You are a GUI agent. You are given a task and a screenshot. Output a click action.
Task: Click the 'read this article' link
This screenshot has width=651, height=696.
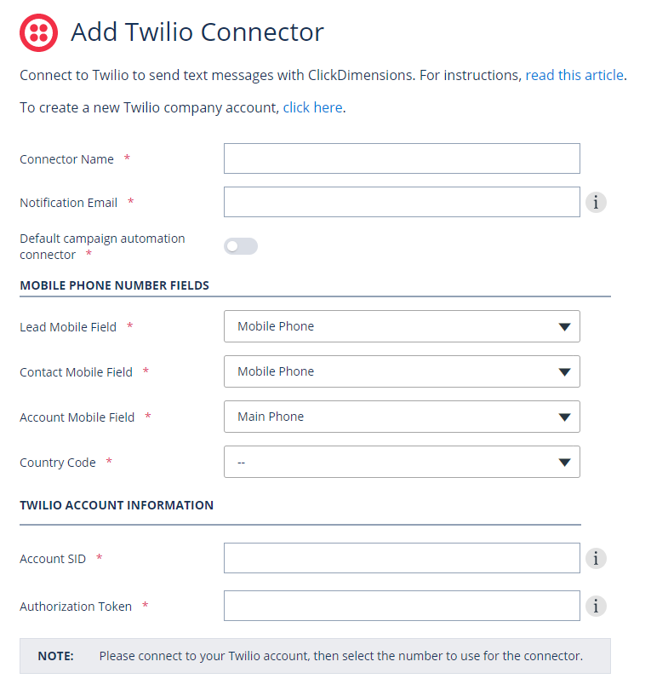574,75
